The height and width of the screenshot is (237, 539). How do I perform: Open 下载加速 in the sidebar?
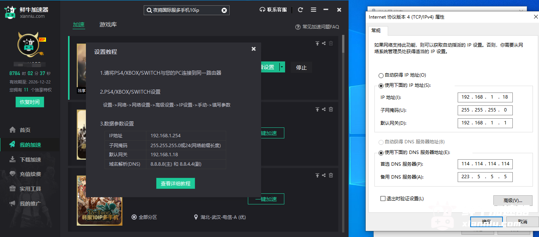tap(30, 160)
